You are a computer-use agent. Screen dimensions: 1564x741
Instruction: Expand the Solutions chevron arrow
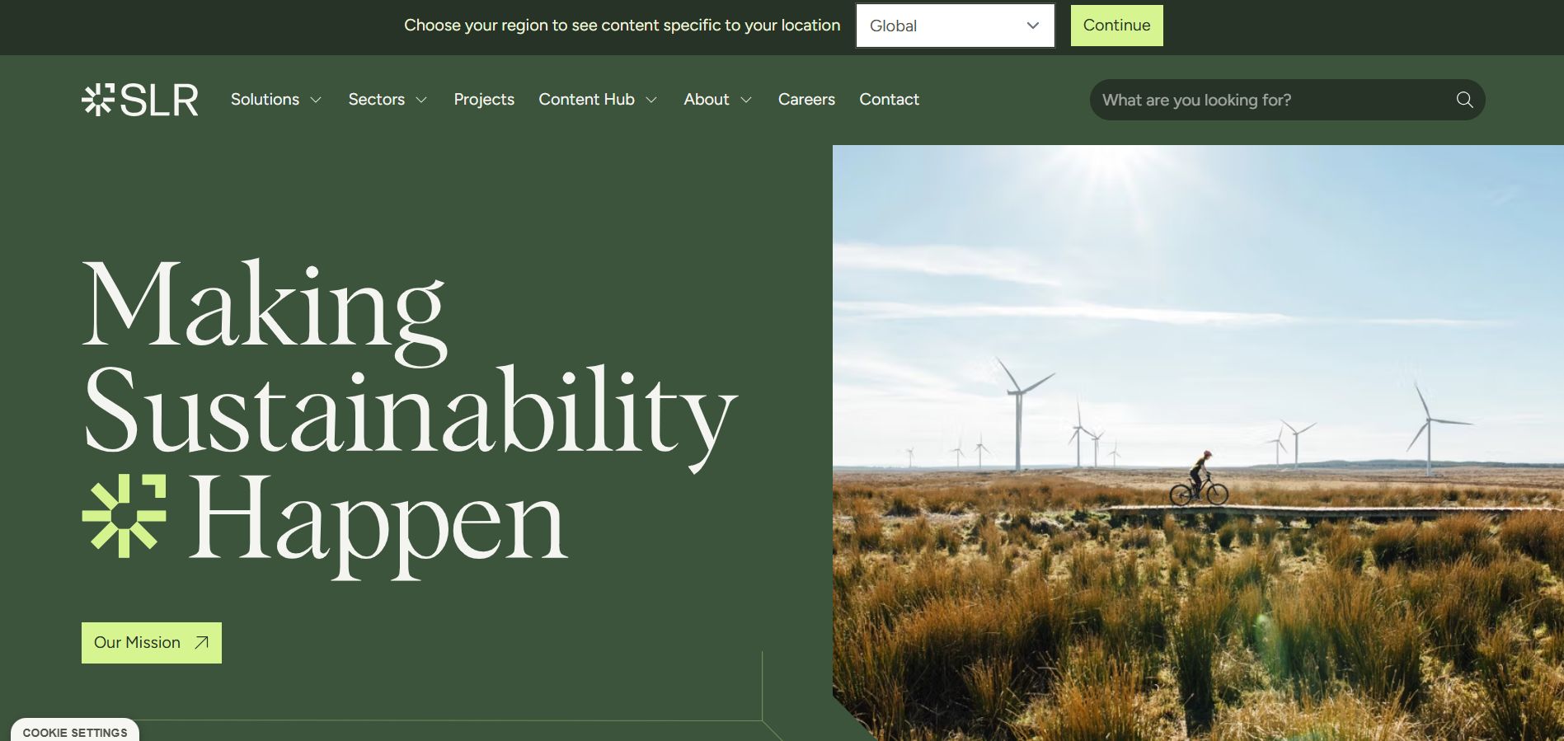[x=316, y=100]
